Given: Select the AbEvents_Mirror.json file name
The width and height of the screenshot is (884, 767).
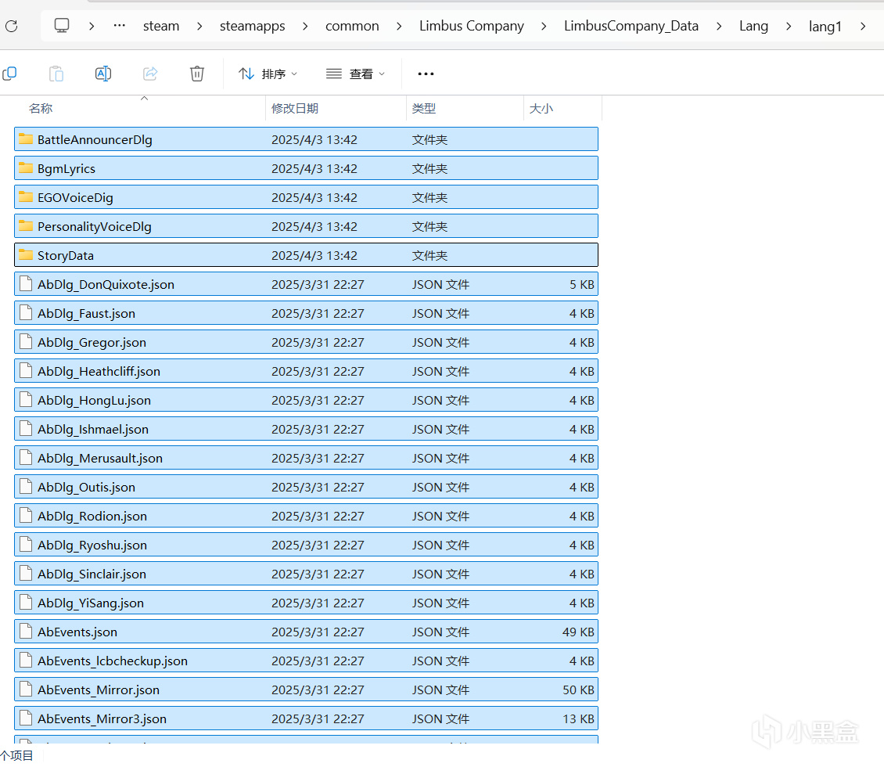Looking at the screenshot, I should click(99, 690).
